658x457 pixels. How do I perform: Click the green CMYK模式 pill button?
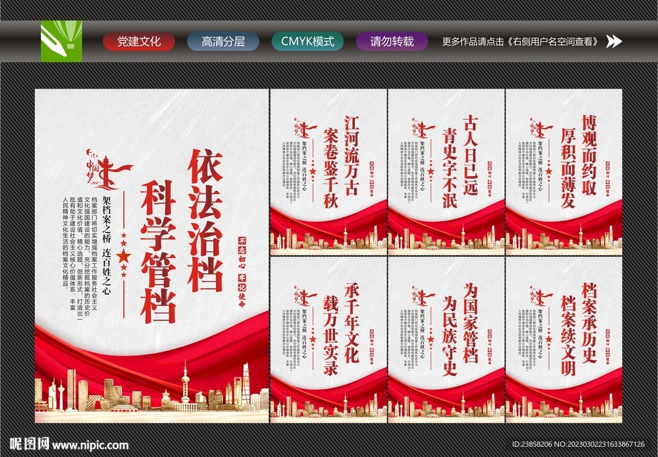pos(308,42)
